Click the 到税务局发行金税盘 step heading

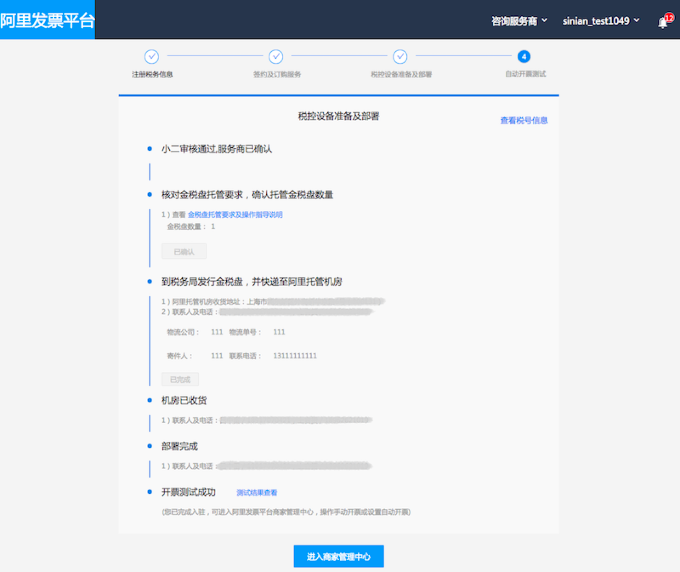[x=252, y=282]
